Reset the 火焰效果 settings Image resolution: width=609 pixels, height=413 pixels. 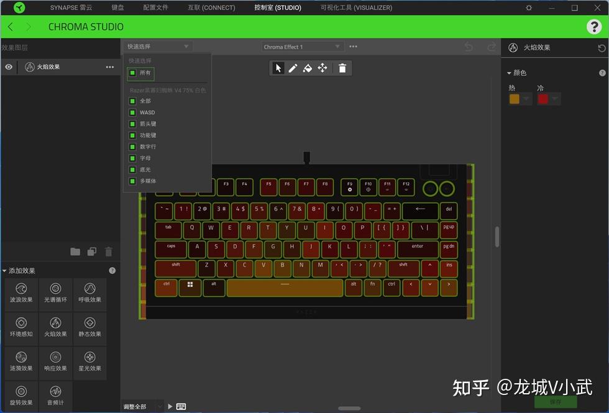point(602,48)
